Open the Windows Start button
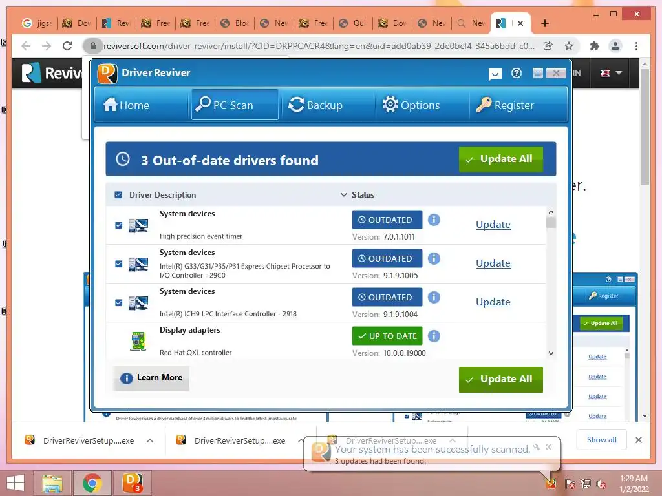Viewport: 662px width, 496px height. pyautogui.click(x=16, y=483)
